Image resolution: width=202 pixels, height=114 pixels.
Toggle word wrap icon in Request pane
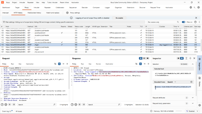pyautogui.click(x=59, y=64)
